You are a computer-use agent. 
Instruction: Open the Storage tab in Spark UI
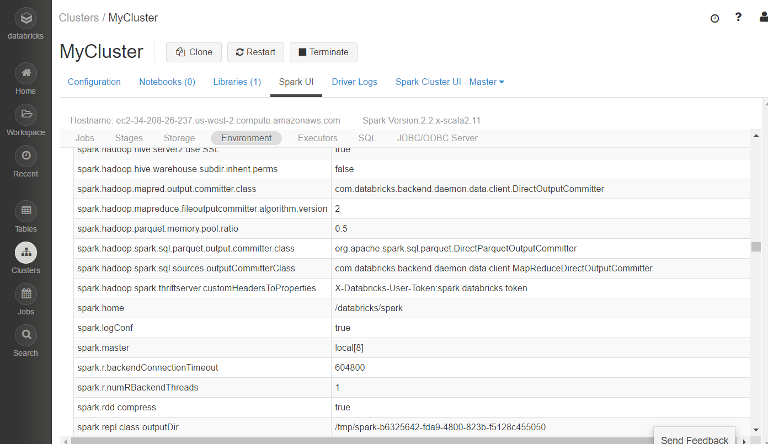click(179, 138)
